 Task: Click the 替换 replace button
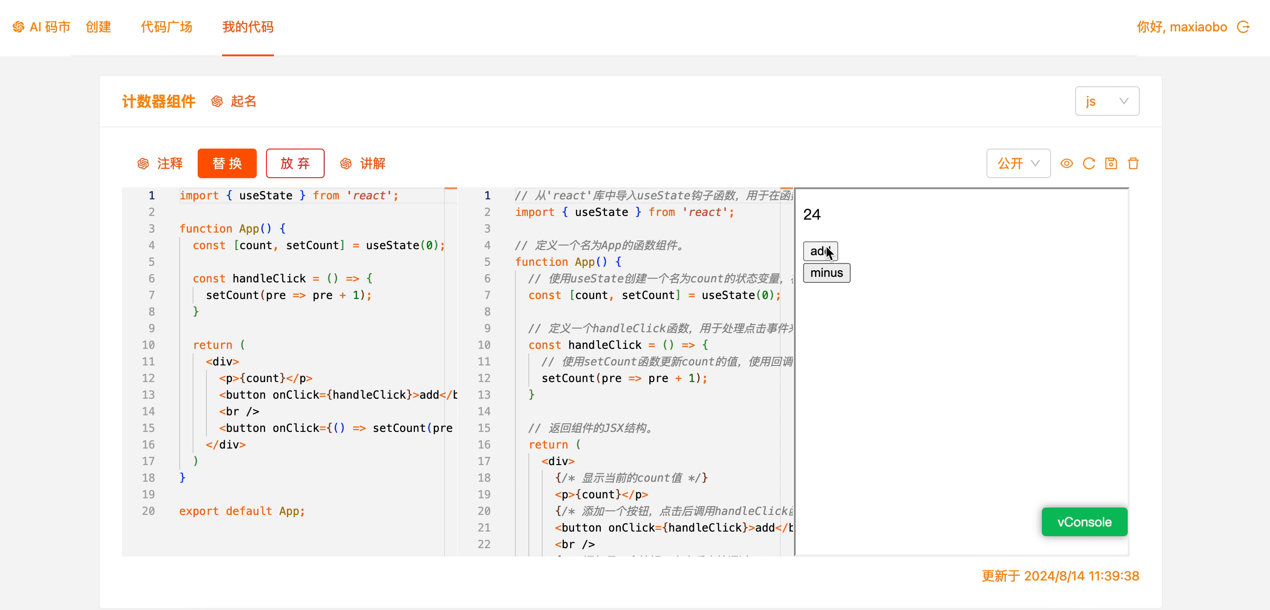pyautogui.click(x=227, y=164)
